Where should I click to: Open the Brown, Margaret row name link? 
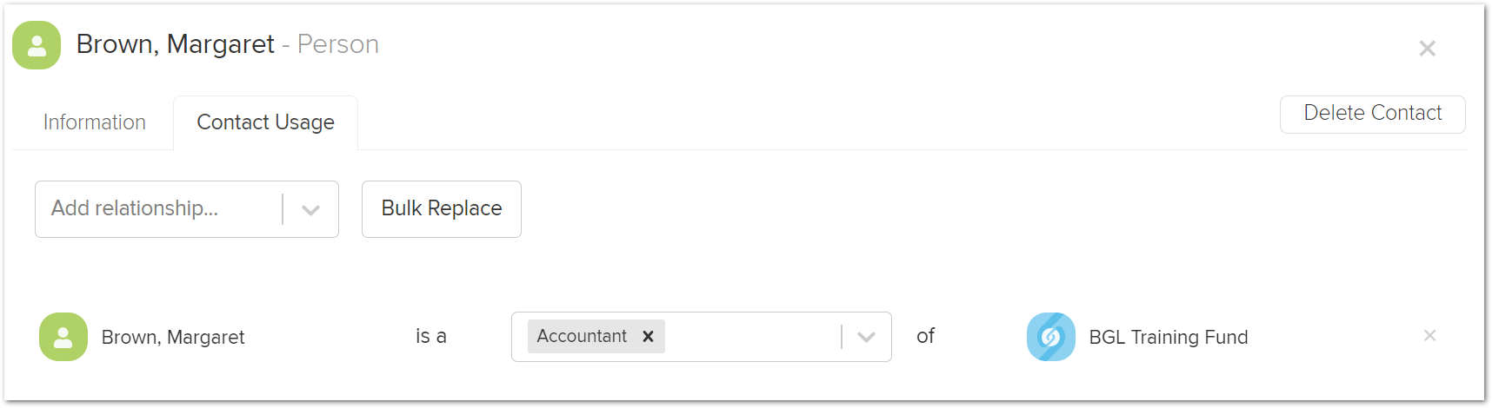(x=173, y=337)
